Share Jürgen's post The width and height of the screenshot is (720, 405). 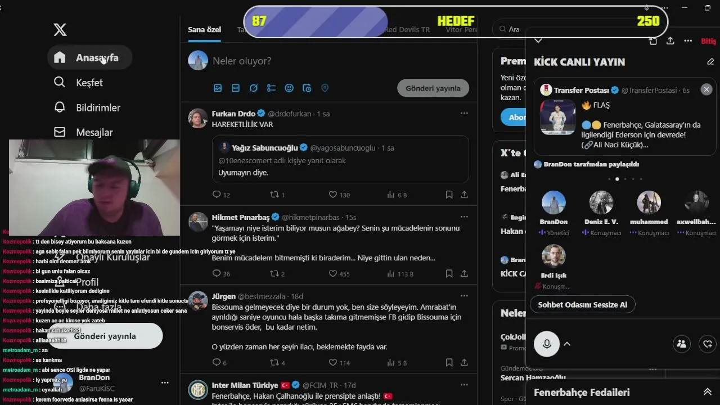pyautogui.click(x=464, y=363)
